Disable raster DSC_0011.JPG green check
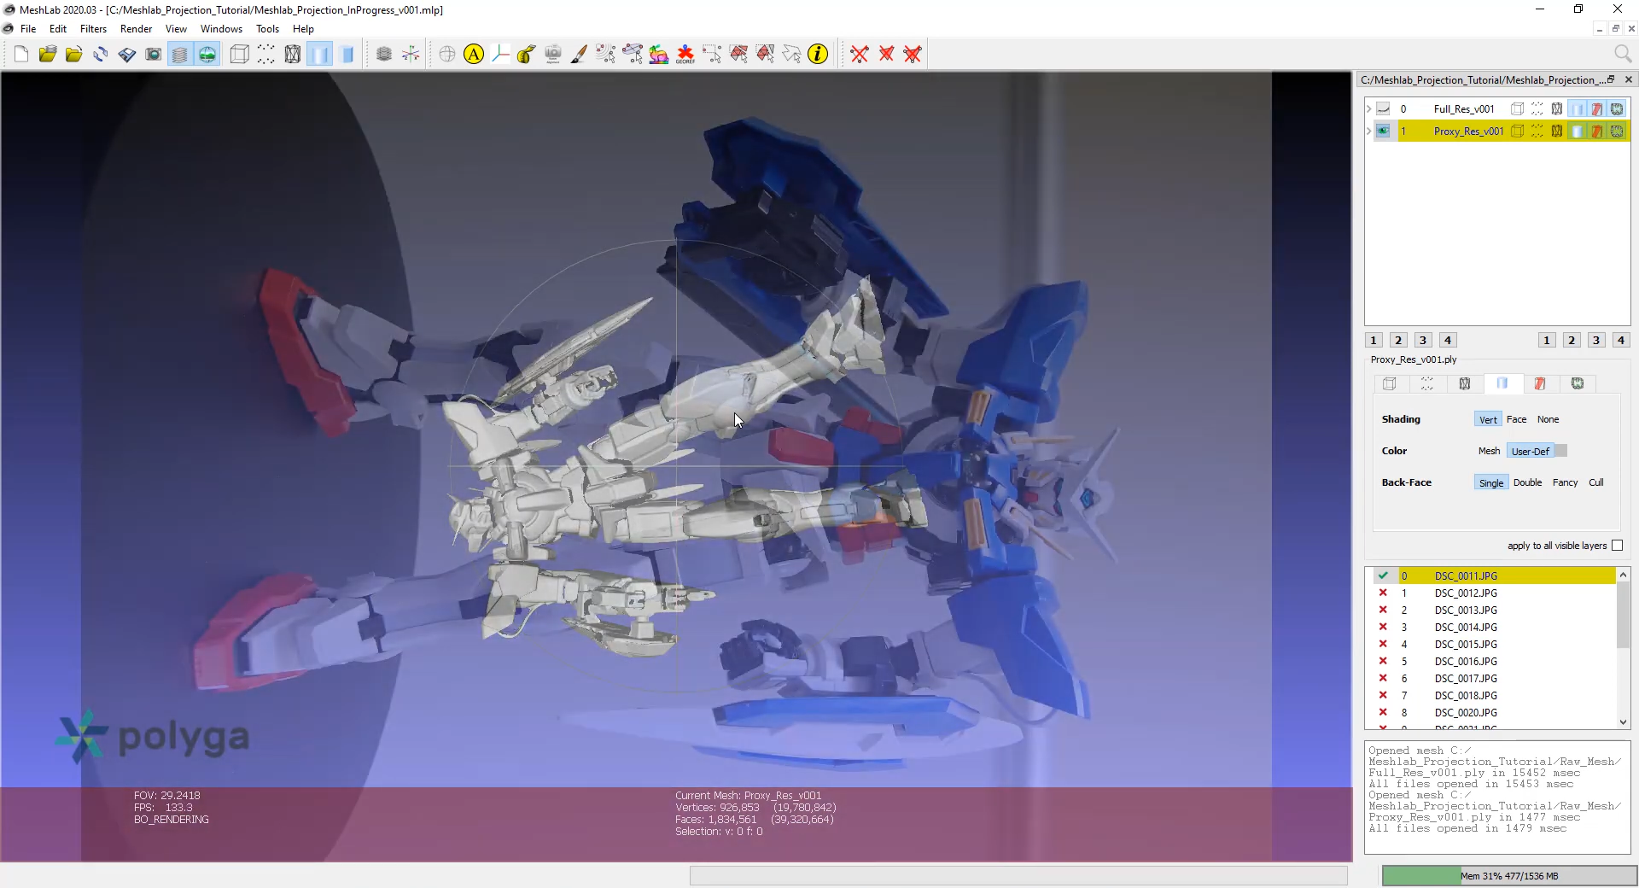 [x=1383, y=575]
